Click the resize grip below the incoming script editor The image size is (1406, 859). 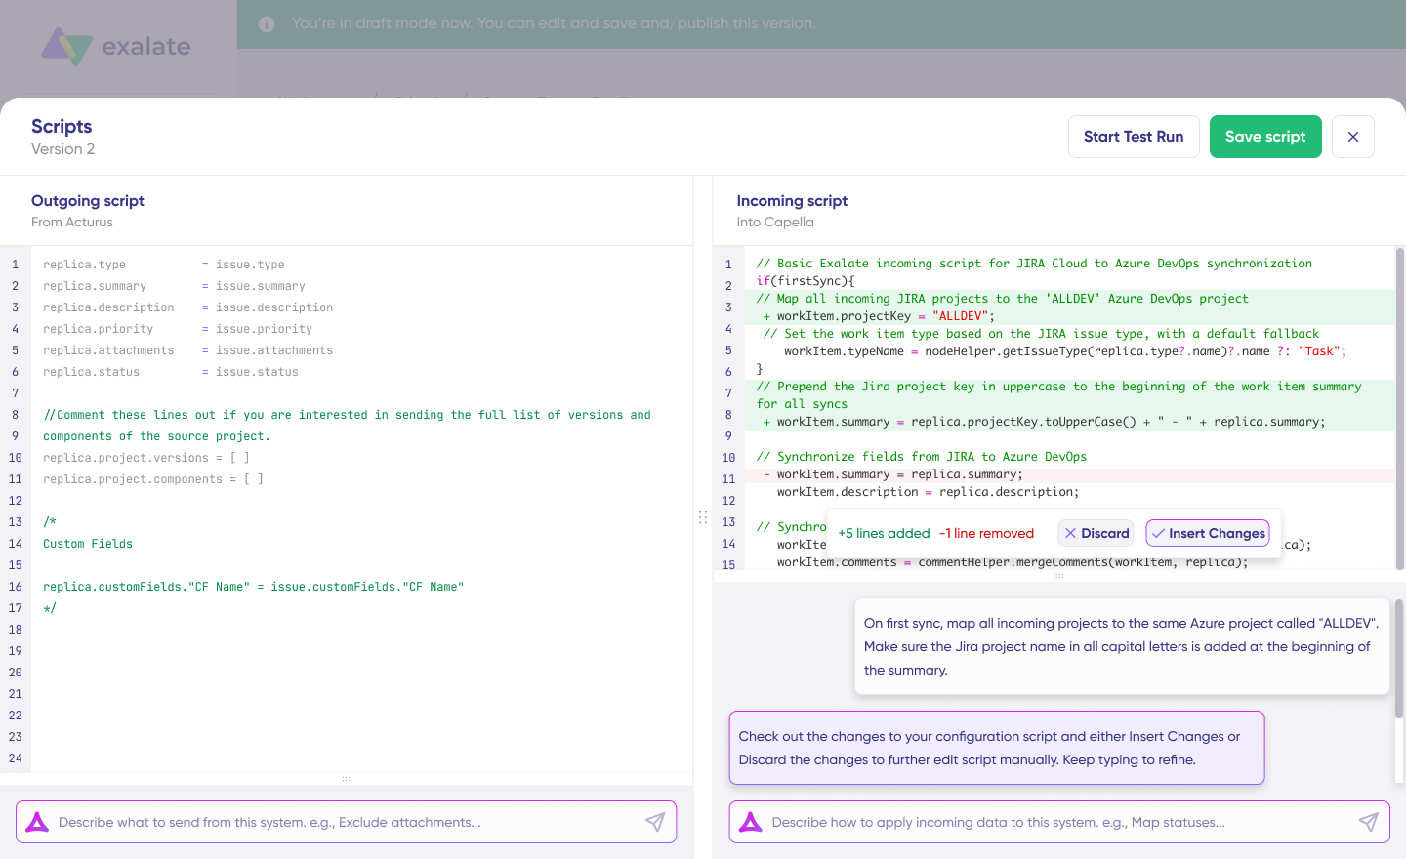pos(1059,576)
